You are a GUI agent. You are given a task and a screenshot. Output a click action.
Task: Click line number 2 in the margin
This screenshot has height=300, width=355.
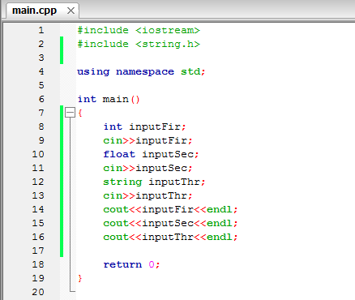41,44
